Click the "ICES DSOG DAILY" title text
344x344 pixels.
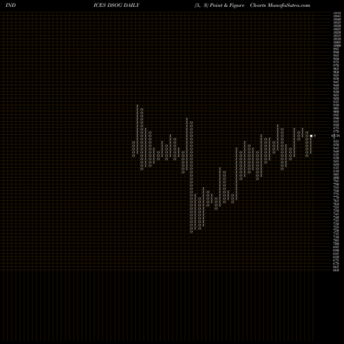tap(116, 5)
